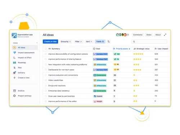Viewport: 180px width, 135px height.
Task: Check 'Enterprise data residency' row checkbox
Action: [x=46, y=91]
